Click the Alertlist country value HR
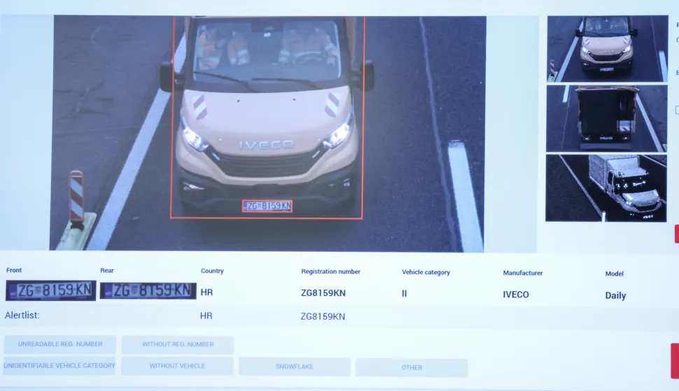 [x=206, y=316]
